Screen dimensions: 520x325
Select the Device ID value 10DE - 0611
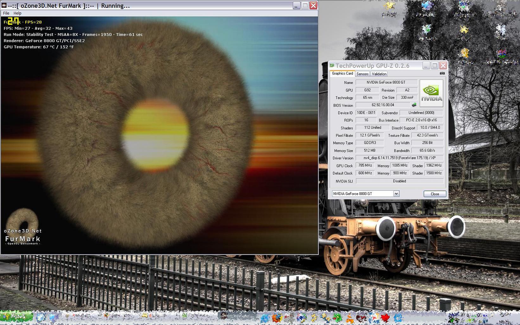366,112
